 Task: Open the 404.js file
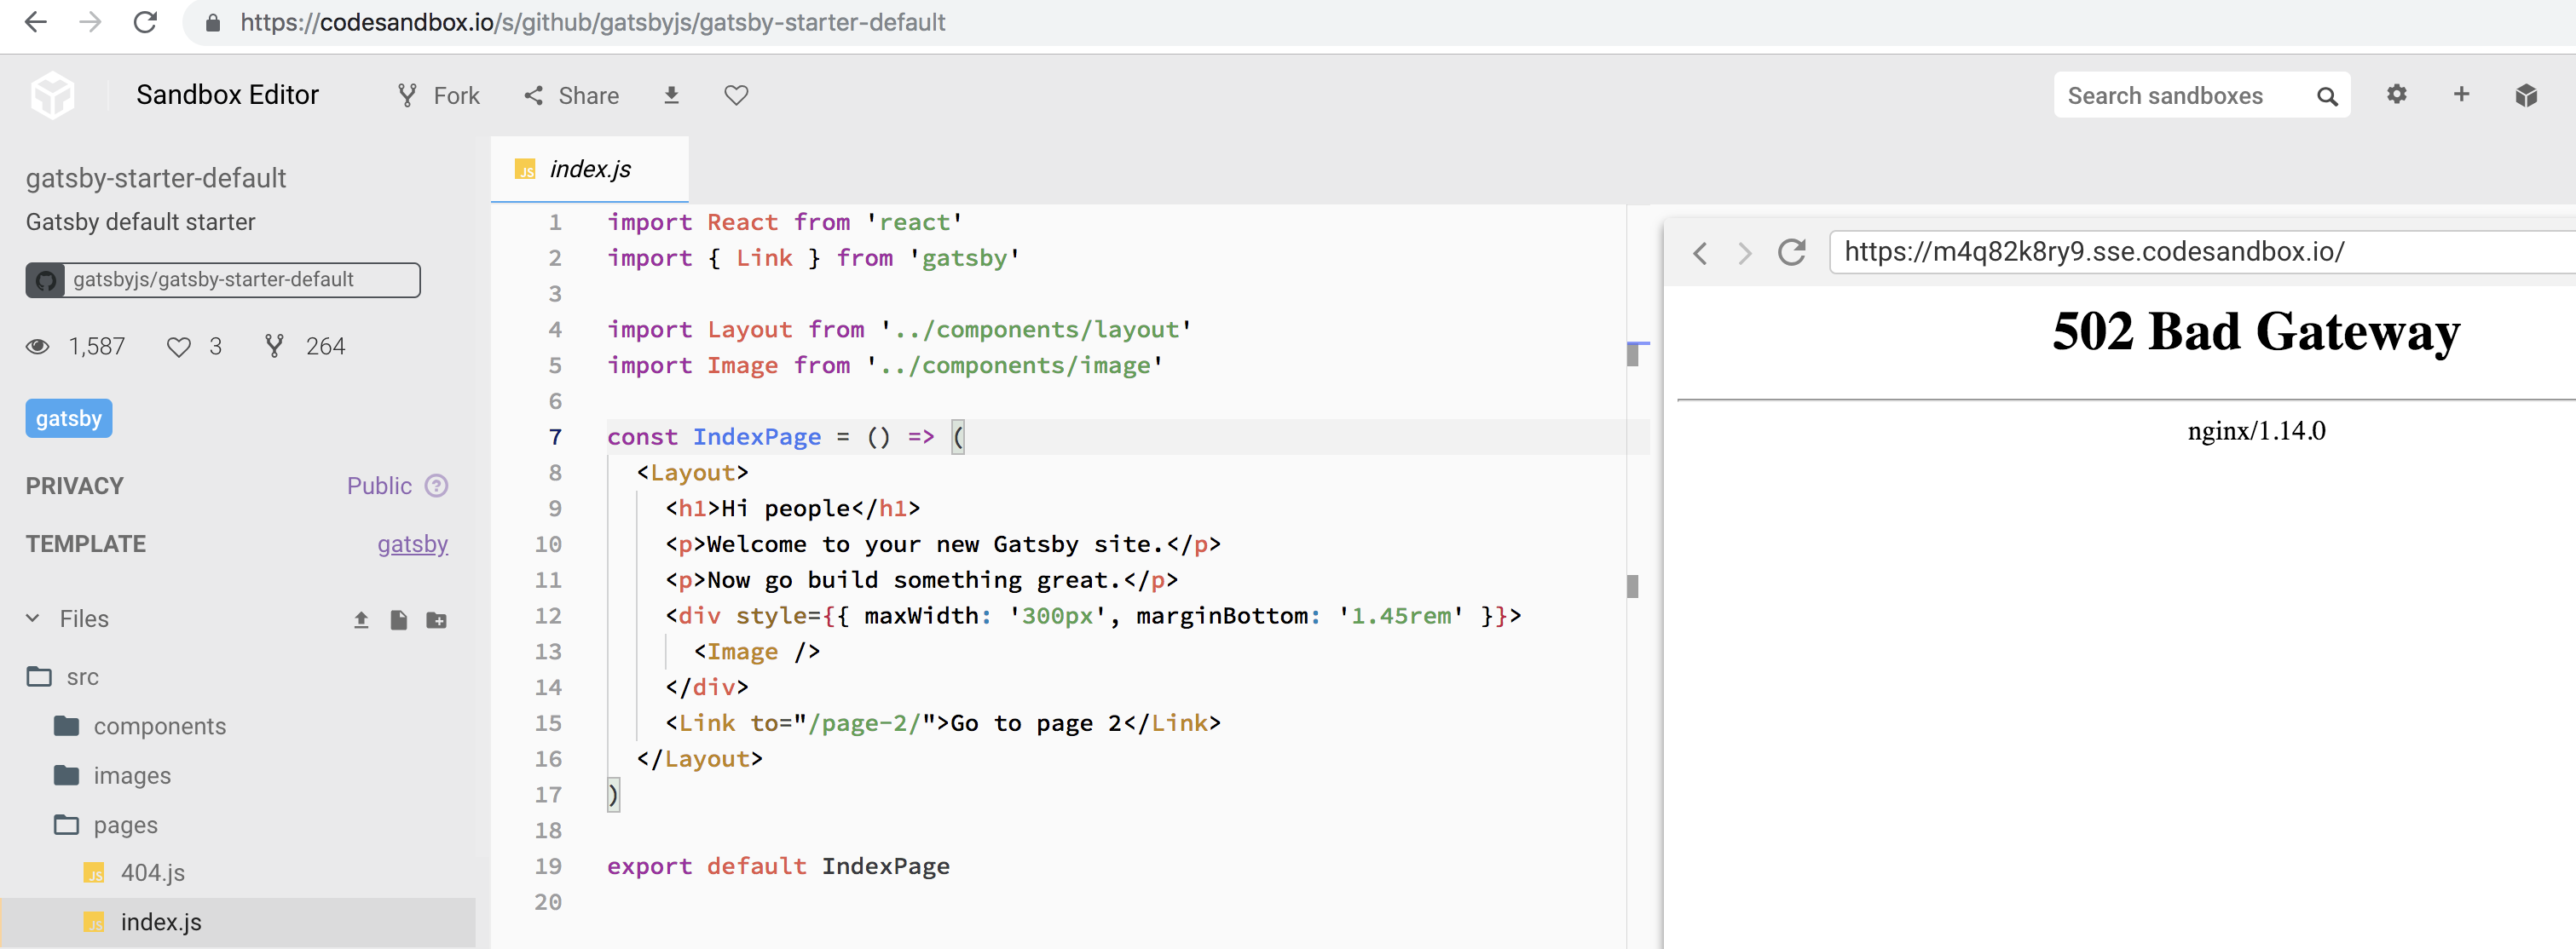coord(152,873)
